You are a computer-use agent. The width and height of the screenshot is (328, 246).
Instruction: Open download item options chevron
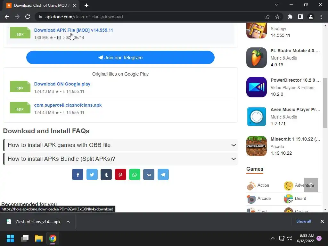[68, 222]
